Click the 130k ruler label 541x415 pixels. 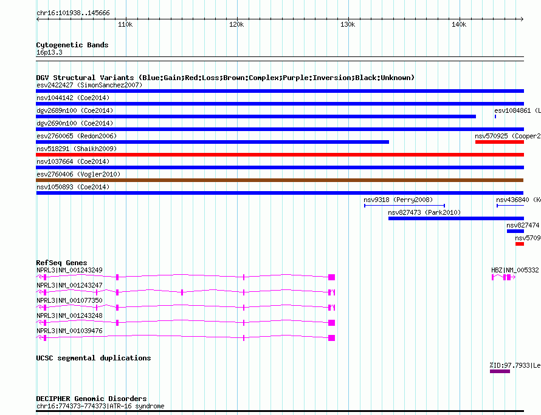click(348, 24)
